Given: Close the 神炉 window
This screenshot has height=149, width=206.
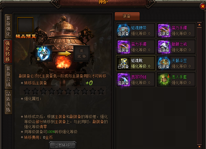Looking at the screenshot, I should click(203, 6).
